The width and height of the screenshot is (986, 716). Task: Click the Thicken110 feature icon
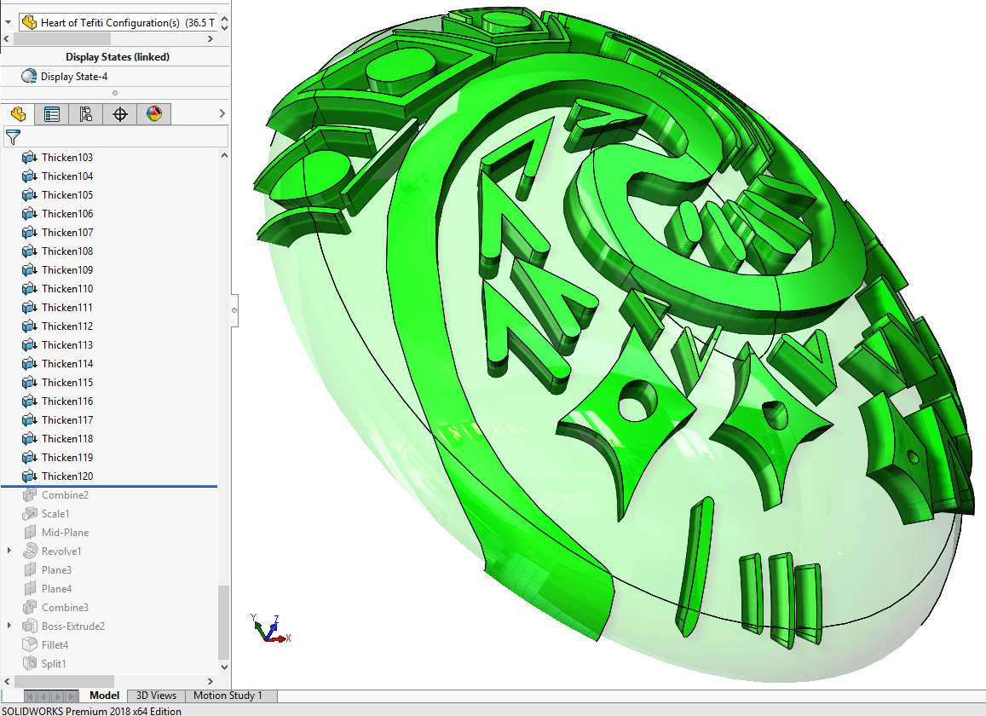coord(30,289)
